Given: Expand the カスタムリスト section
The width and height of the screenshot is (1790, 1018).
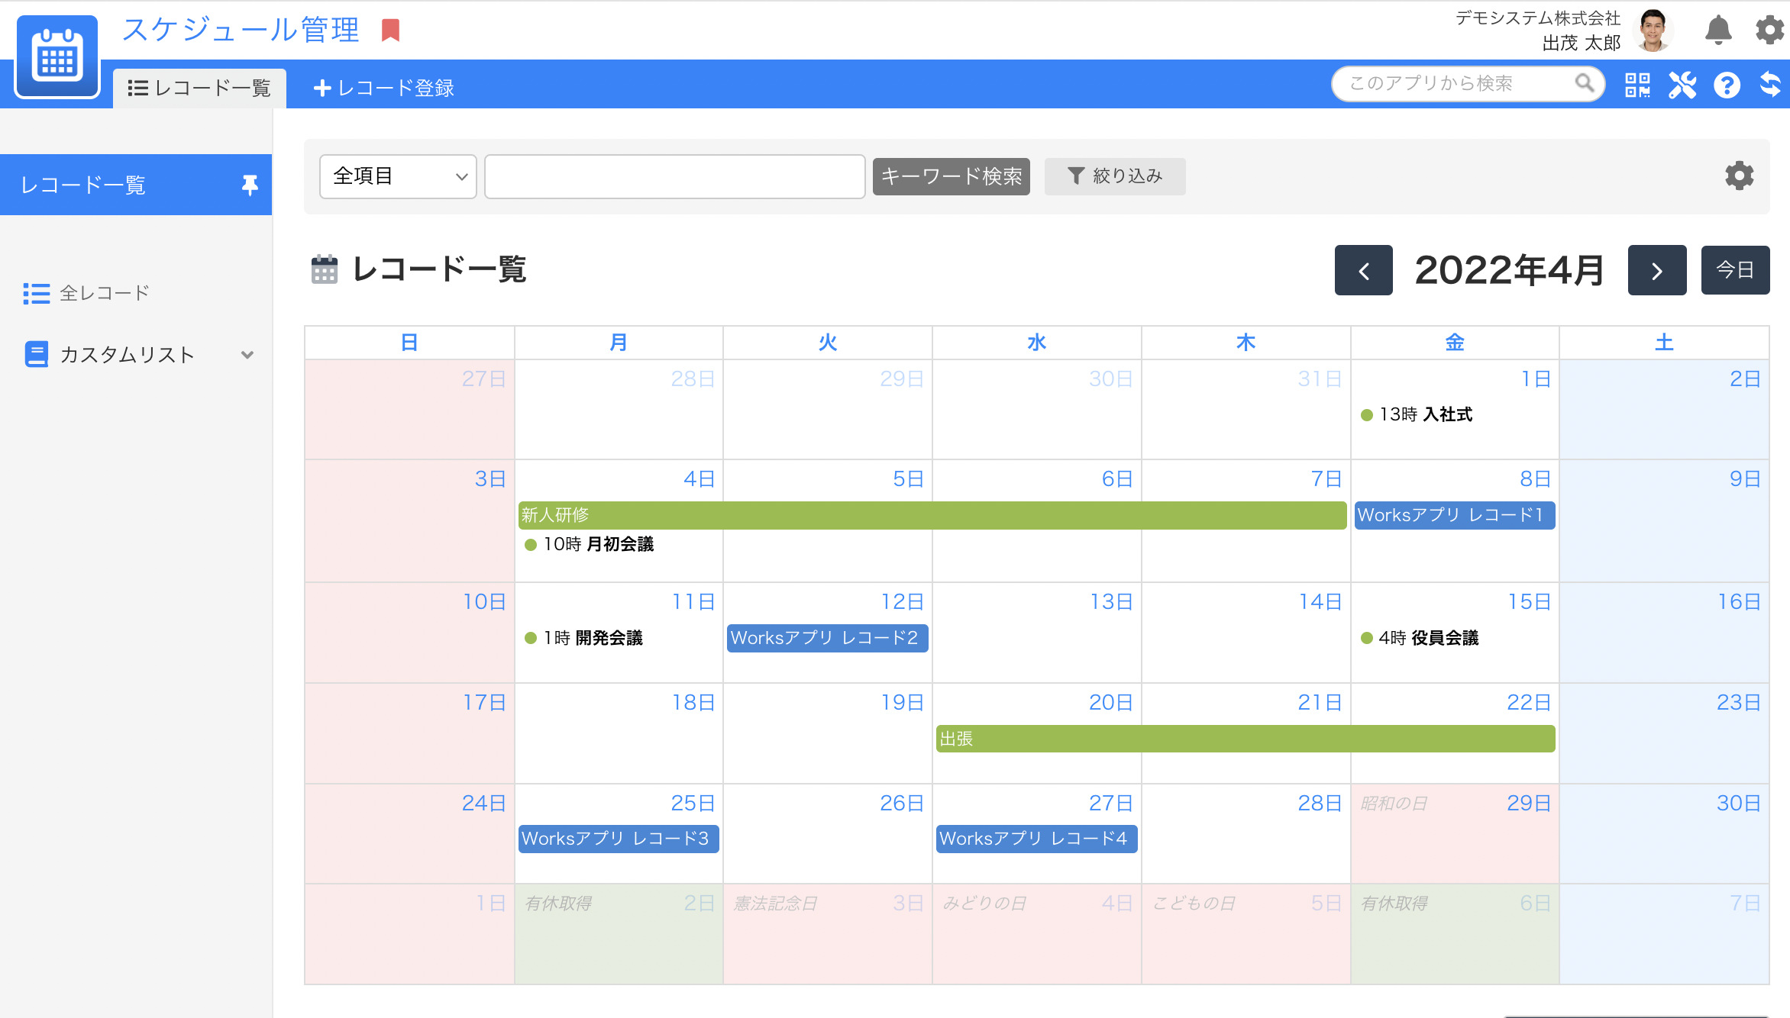Looking at the screenshot, I should (137, 355).
